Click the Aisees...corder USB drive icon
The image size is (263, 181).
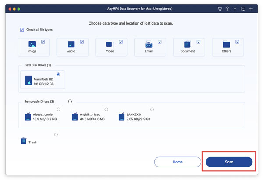(28, 116)
